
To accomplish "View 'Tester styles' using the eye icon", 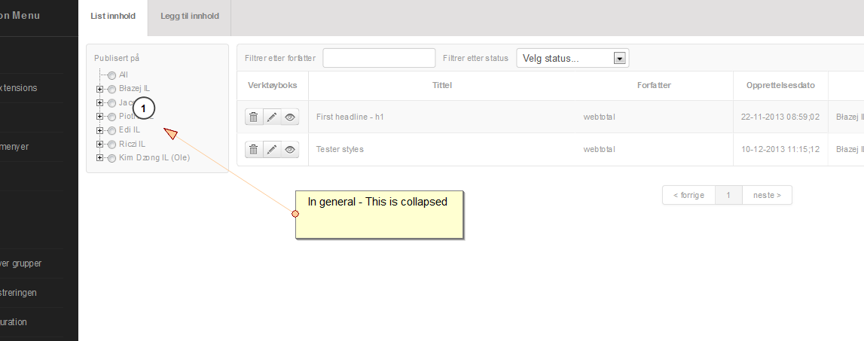I will click(x=290, y=149).
